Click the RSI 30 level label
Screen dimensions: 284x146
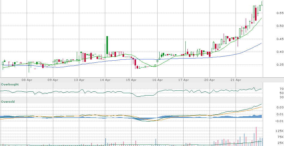coord(282,97)
